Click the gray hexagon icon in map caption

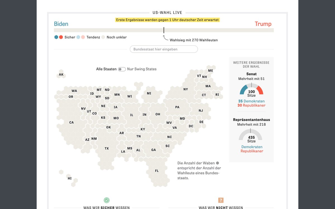[217, 163]
